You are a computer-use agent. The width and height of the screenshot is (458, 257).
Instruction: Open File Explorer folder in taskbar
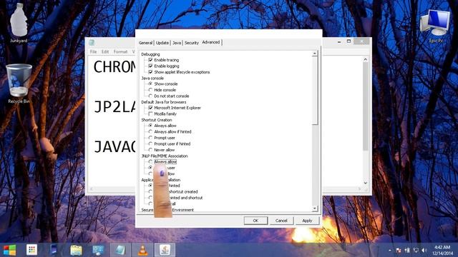[76, 250]
